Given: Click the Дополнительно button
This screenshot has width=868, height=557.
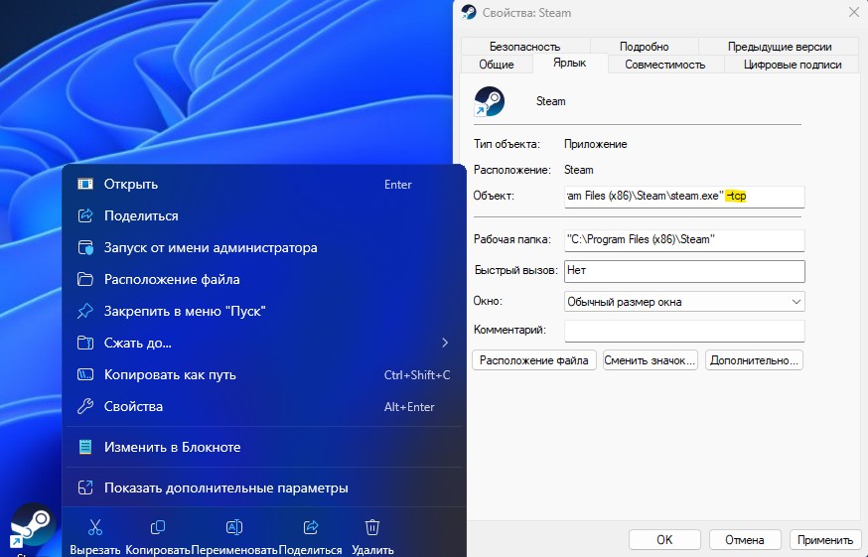Looking at the screenshot, I should pyautogui.click(x=754, y=360).
